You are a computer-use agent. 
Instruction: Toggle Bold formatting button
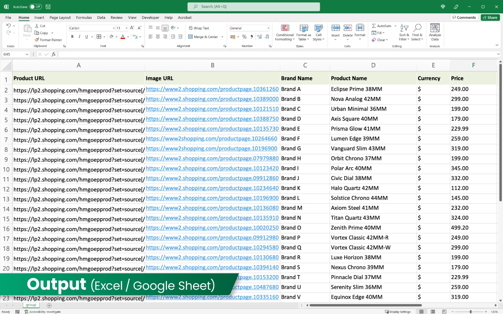pyautogui.click(x=72, y=37)
